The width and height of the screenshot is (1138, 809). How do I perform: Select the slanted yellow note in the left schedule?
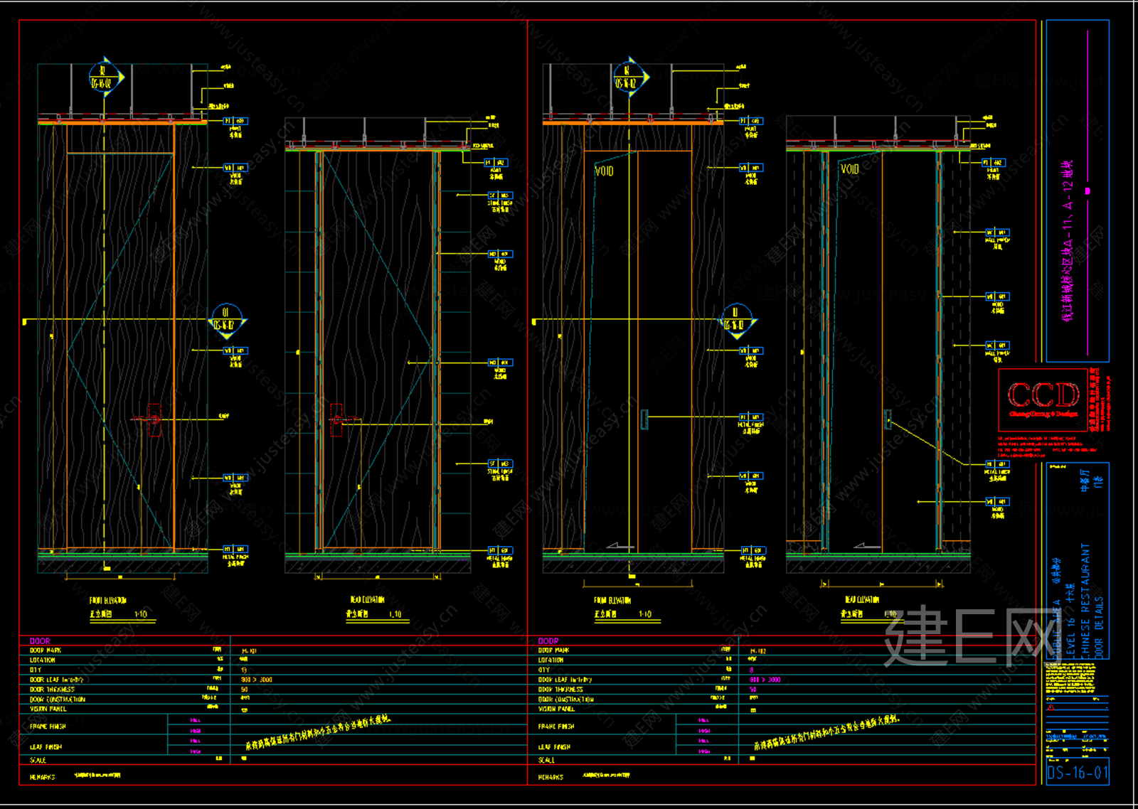click(318, 732)
